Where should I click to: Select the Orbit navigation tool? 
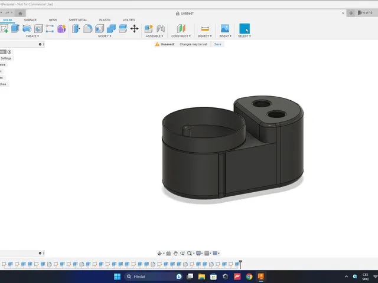coord(159,253)
